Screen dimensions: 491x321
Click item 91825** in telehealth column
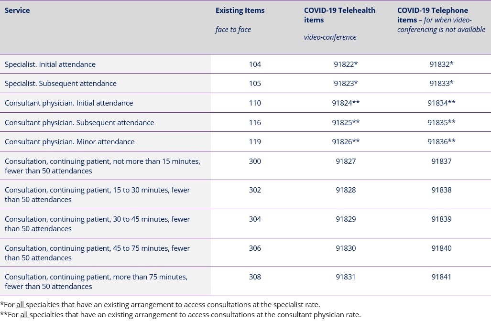pos(346,122)
